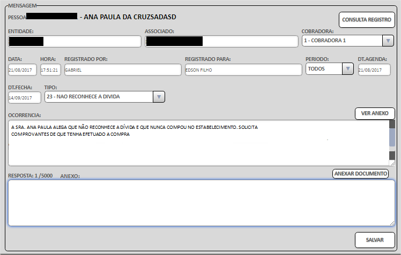Click the Dt.Agenda date field
Image resolution: width=401 pixels, height=255 pixels.
coord(374,70)
